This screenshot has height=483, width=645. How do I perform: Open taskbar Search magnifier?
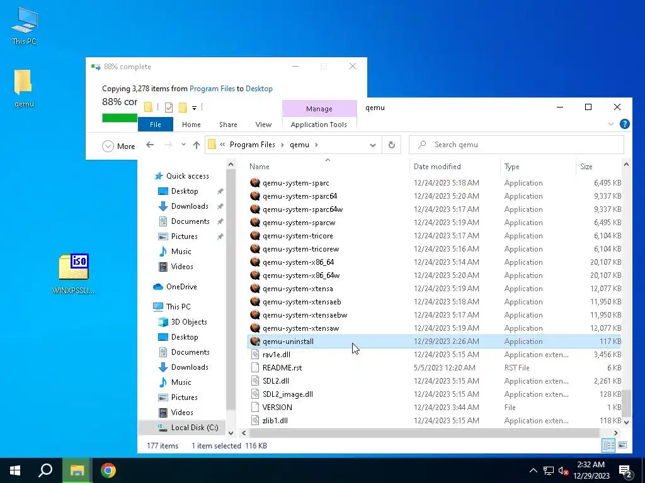(45, 470)
